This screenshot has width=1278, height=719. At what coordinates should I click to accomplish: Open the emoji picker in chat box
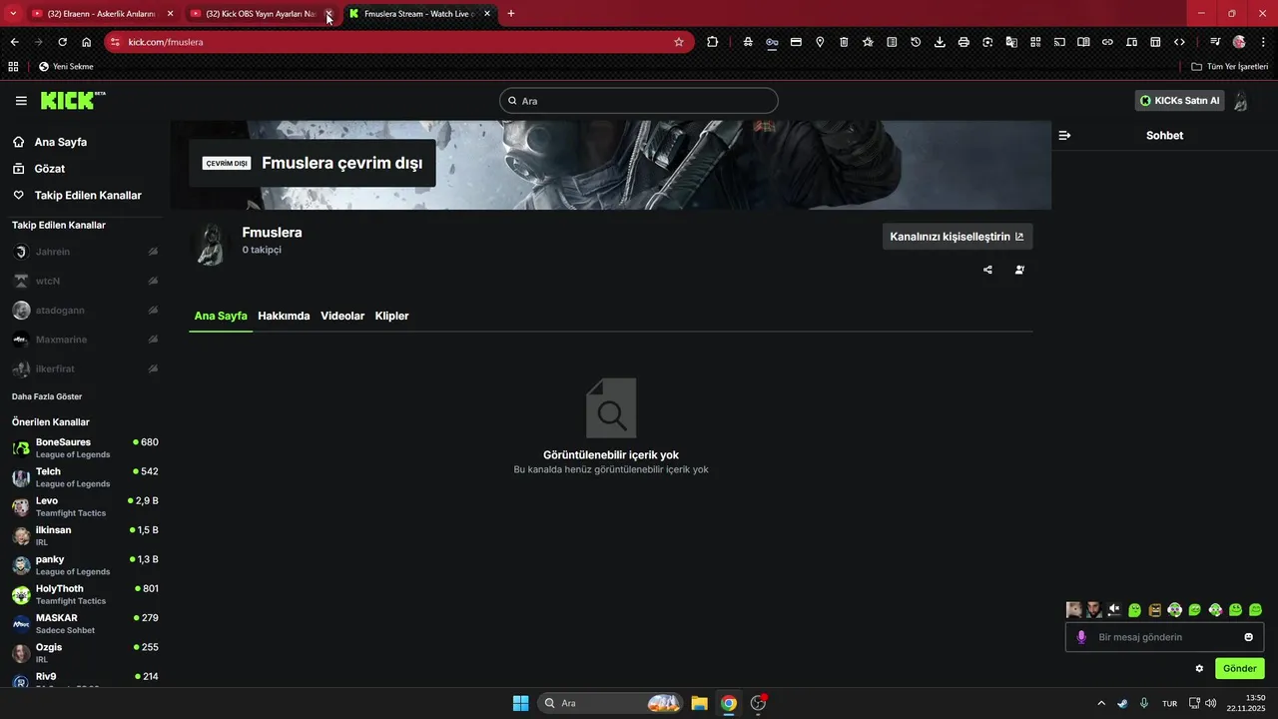pyautogui.click(x=1249, y=637)
